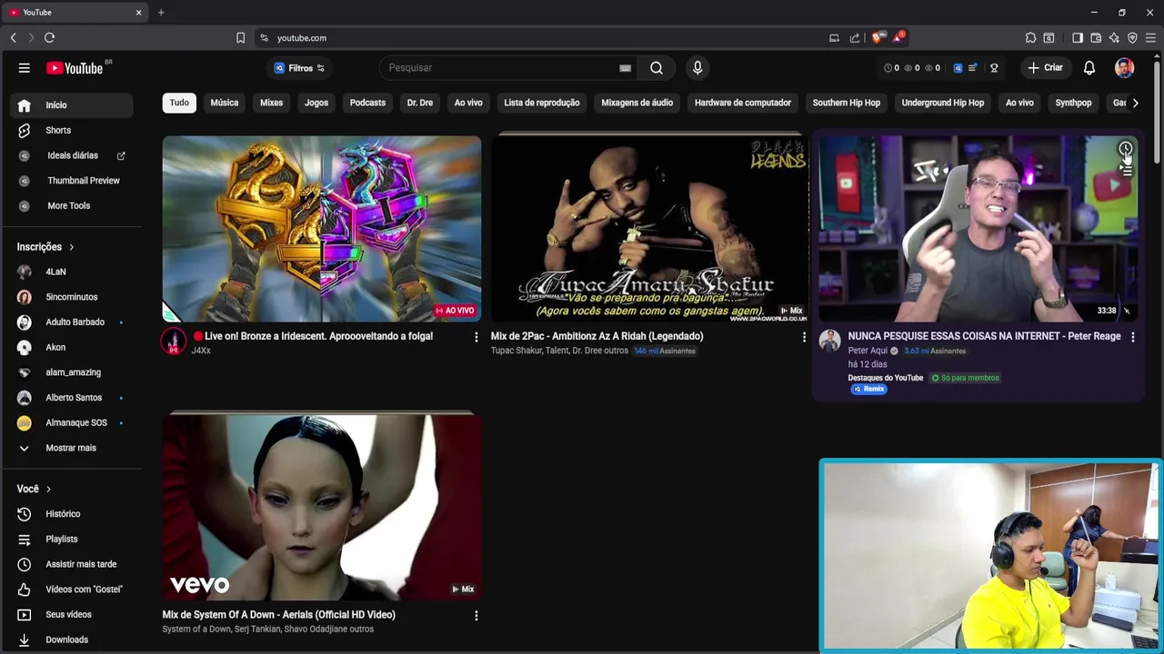Open the YouTube hamburger guide menu
This screenshot has height=654, width=1164.
pyautogui.click(x=25, y=68)
